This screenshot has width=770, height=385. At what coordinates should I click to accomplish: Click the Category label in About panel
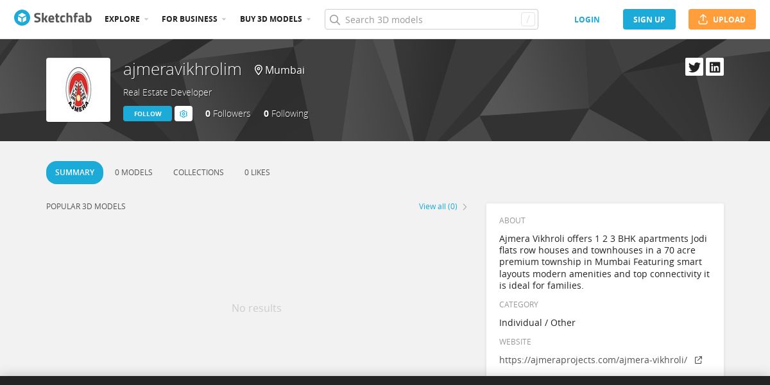point(518,305)
